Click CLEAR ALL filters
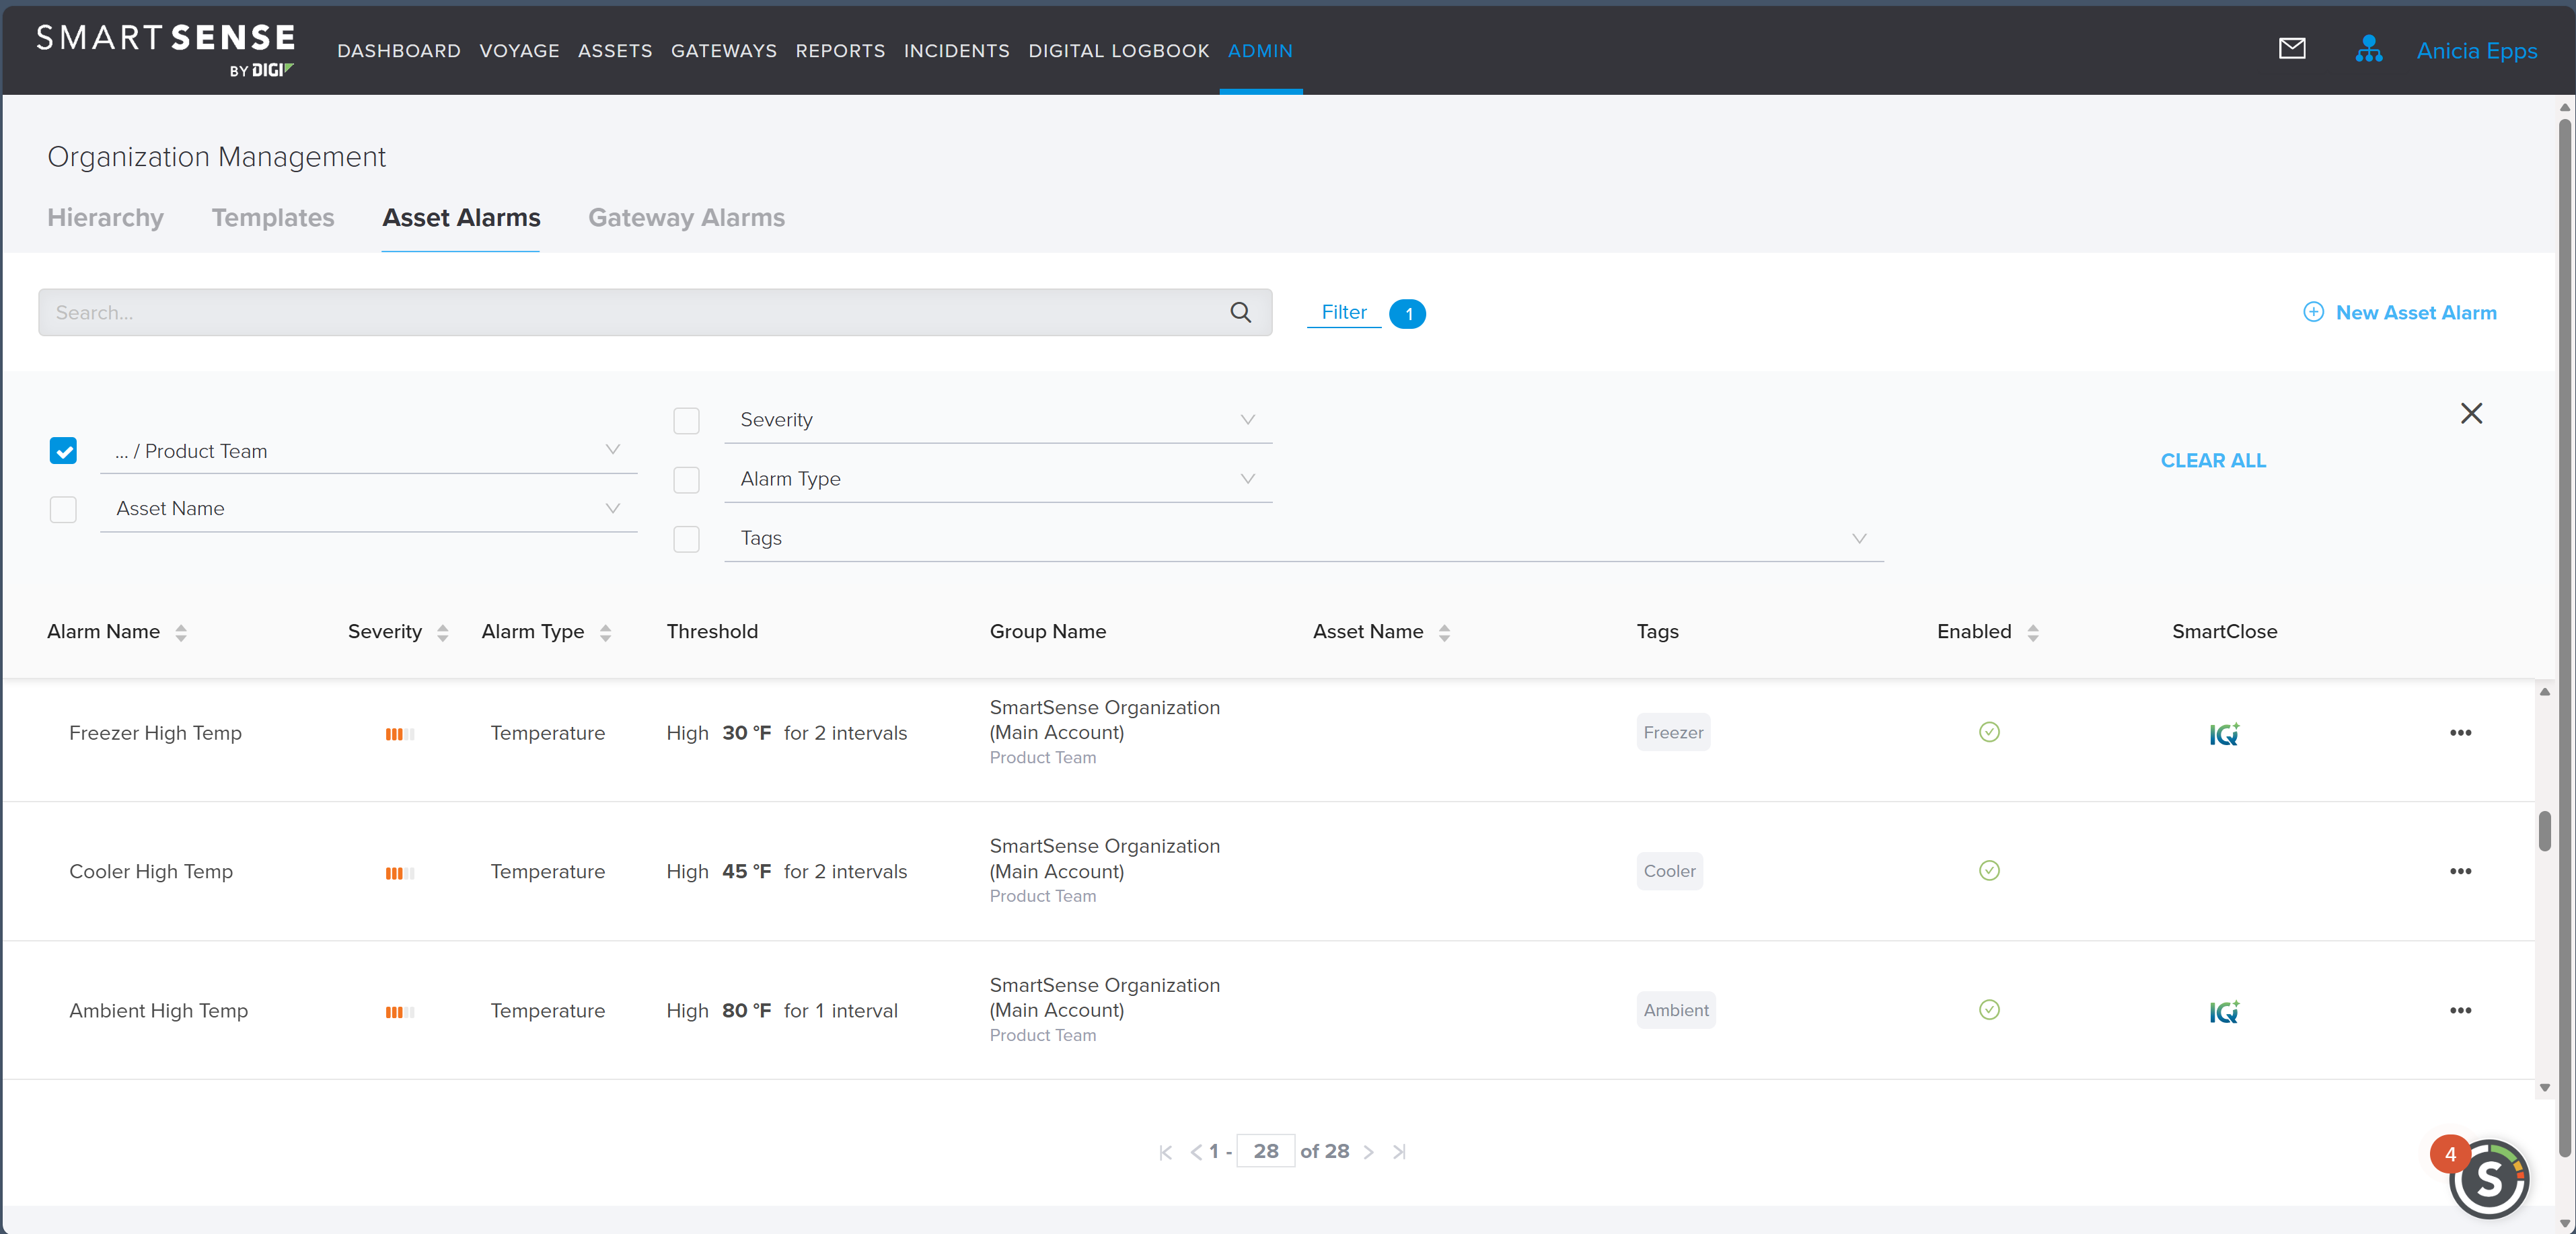 tap(2213, 461)
